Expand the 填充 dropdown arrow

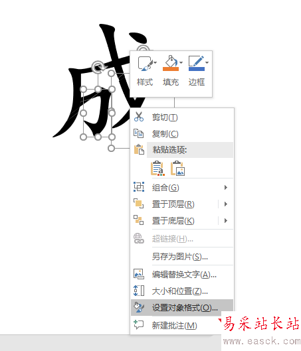(x=181, y=62)
